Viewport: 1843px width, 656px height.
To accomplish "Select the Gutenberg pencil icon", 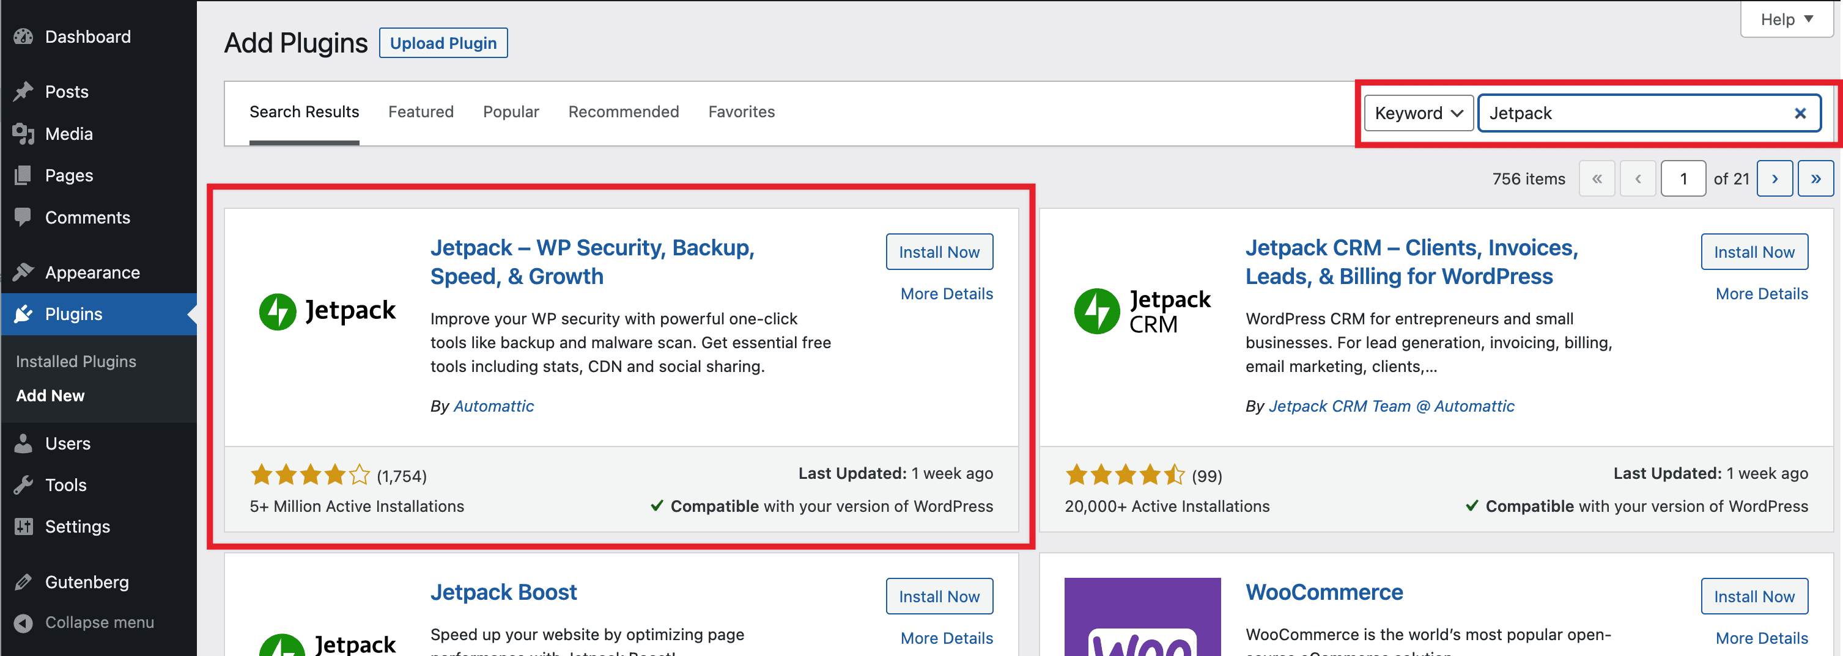I will click(24, 581).
